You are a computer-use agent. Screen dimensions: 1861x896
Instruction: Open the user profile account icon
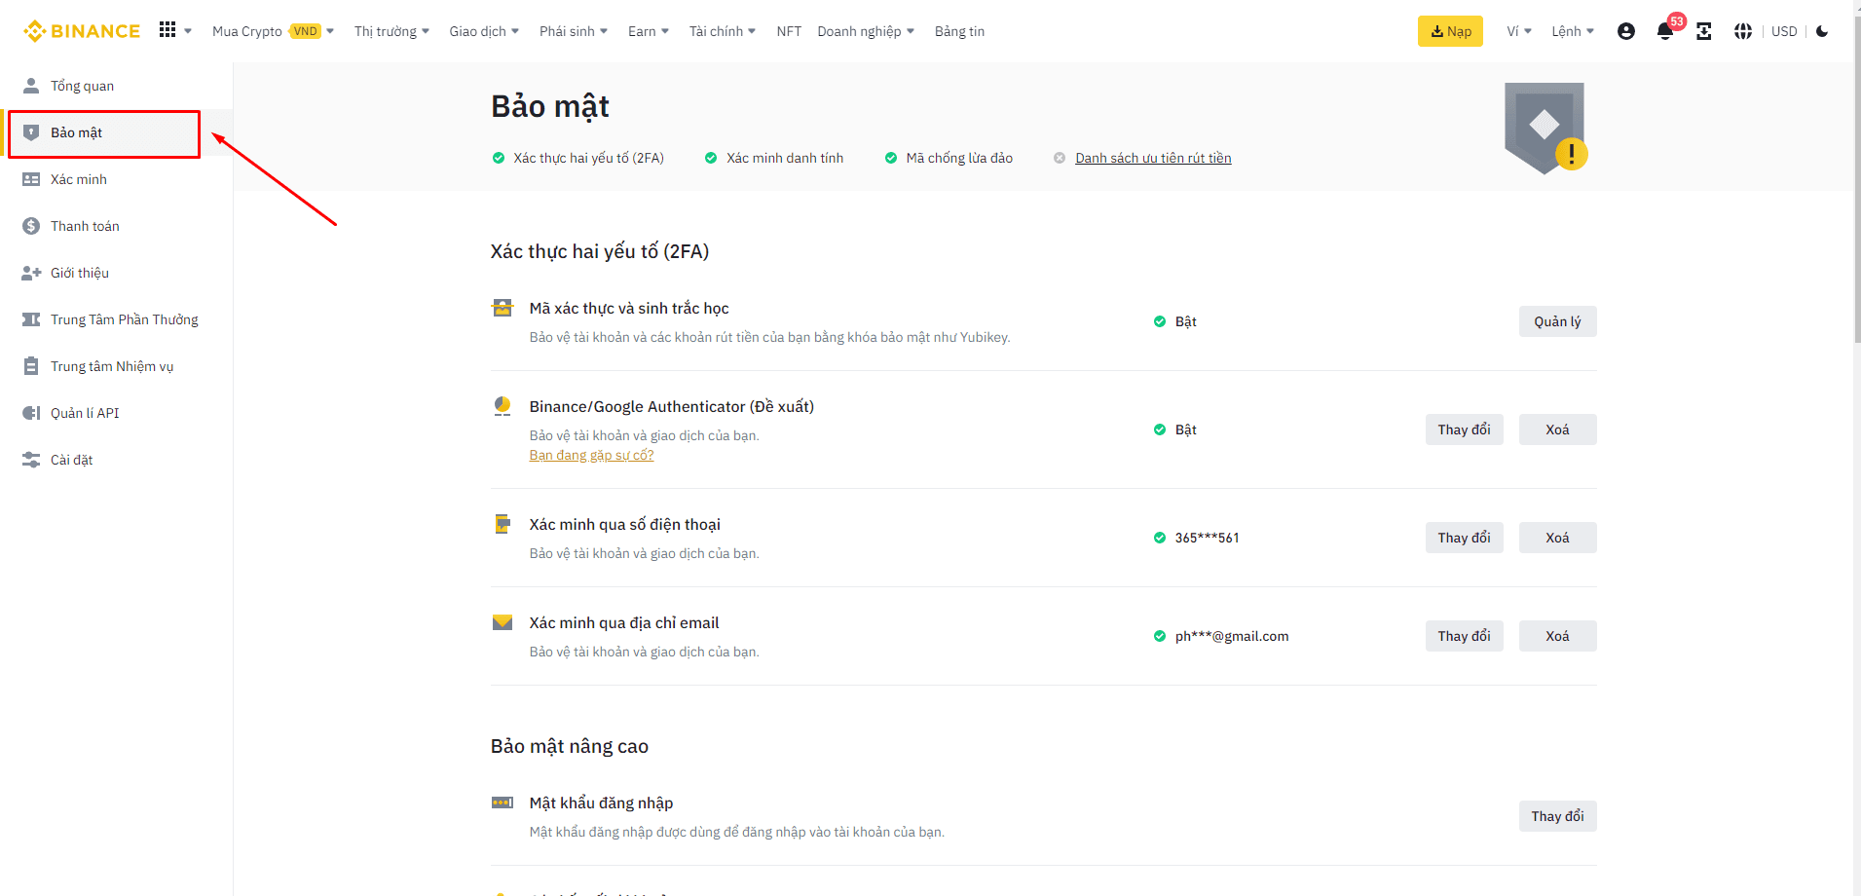pos(1625,31)
